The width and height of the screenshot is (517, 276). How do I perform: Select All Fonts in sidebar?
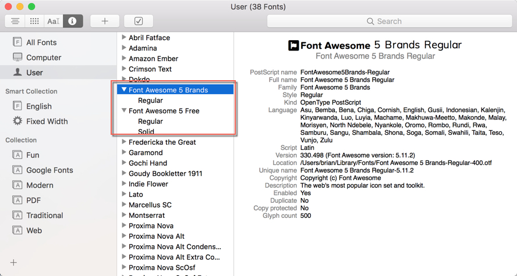pyautogui.click(x=58, y=42)
